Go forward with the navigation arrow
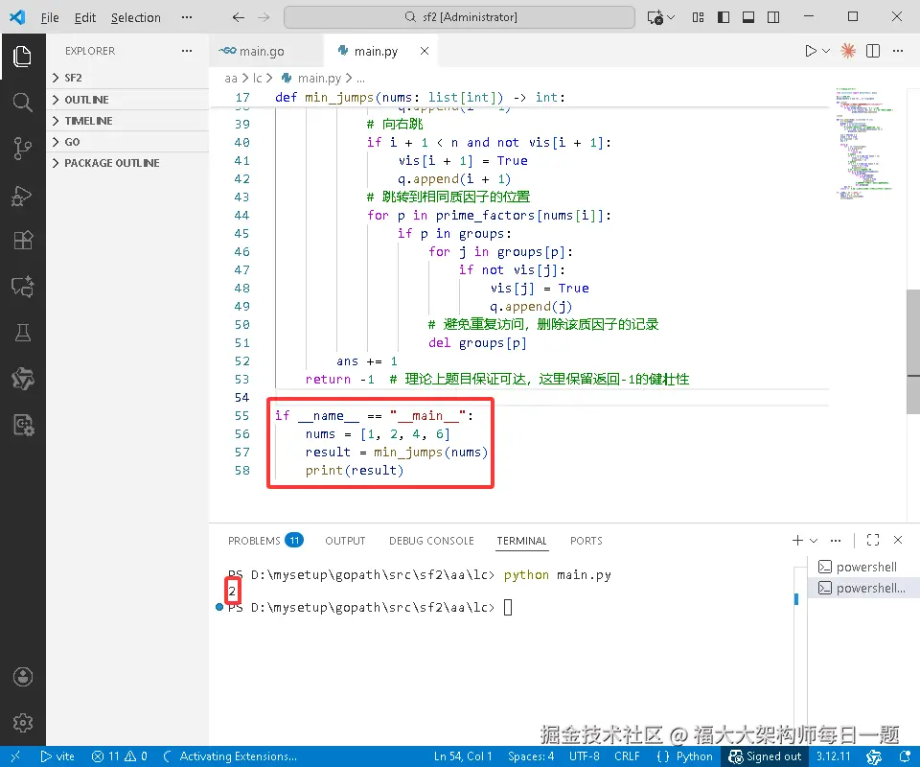Viewport: 920px width, 767px height. 264,17
